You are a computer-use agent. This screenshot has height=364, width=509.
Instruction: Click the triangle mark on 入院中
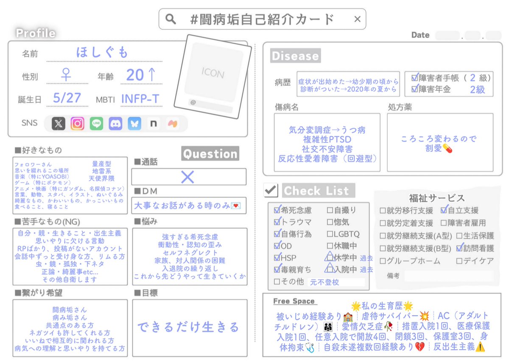(x=330, y=268)
